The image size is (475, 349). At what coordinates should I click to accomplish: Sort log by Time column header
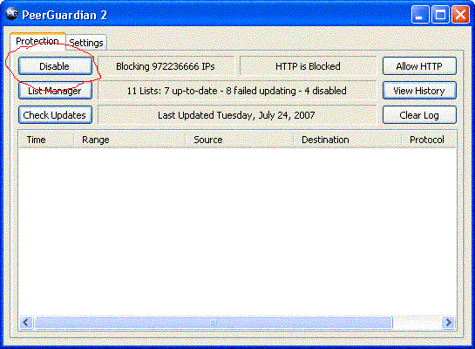pos(46,140)
